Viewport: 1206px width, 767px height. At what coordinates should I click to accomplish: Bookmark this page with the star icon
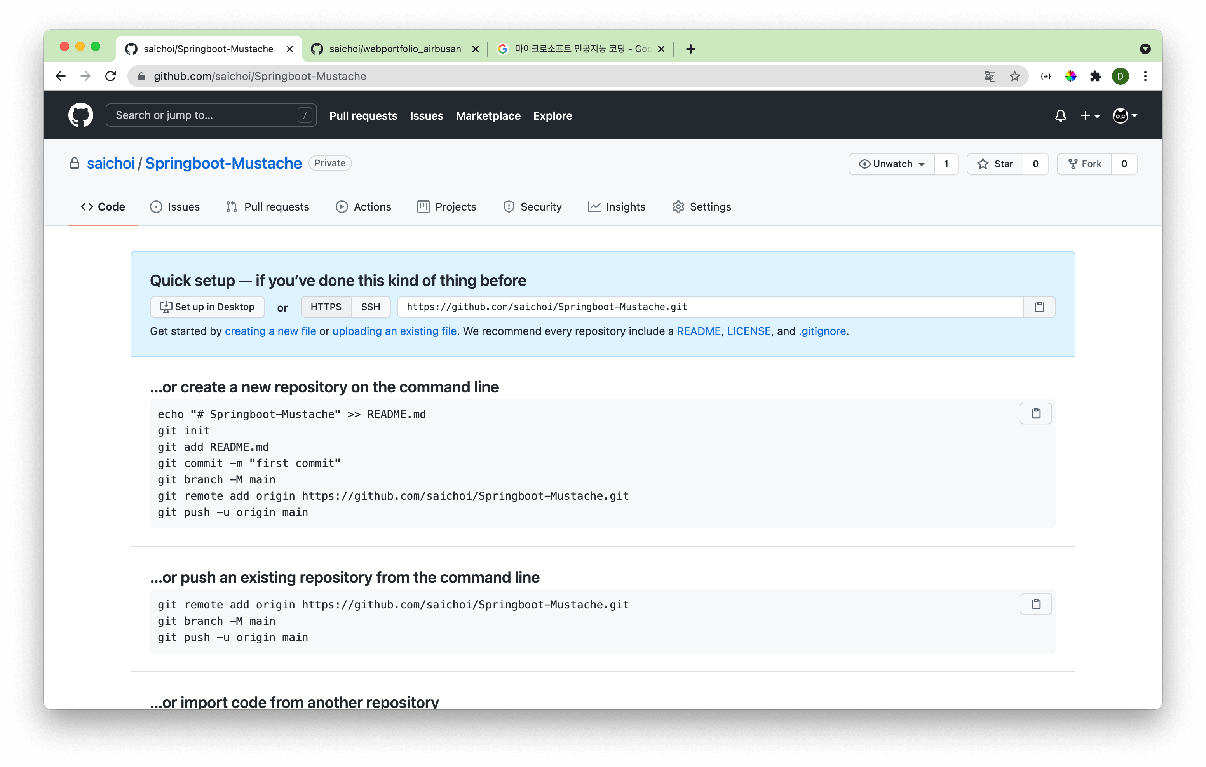point(1015,76)
